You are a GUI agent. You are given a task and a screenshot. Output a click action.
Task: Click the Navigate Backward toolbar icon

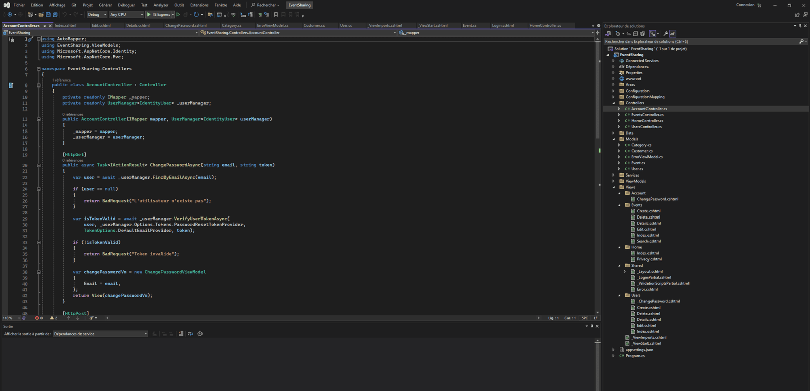pyautogui.click(x=10, y=14)
